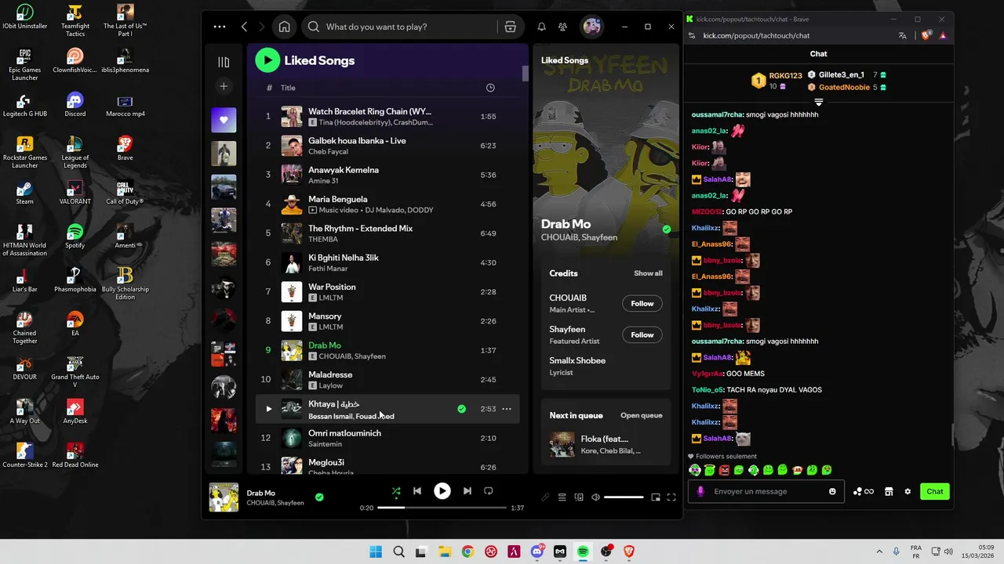
Task: Open Friend Activity icon in Spotify
Action: click(x=563, y=27)
